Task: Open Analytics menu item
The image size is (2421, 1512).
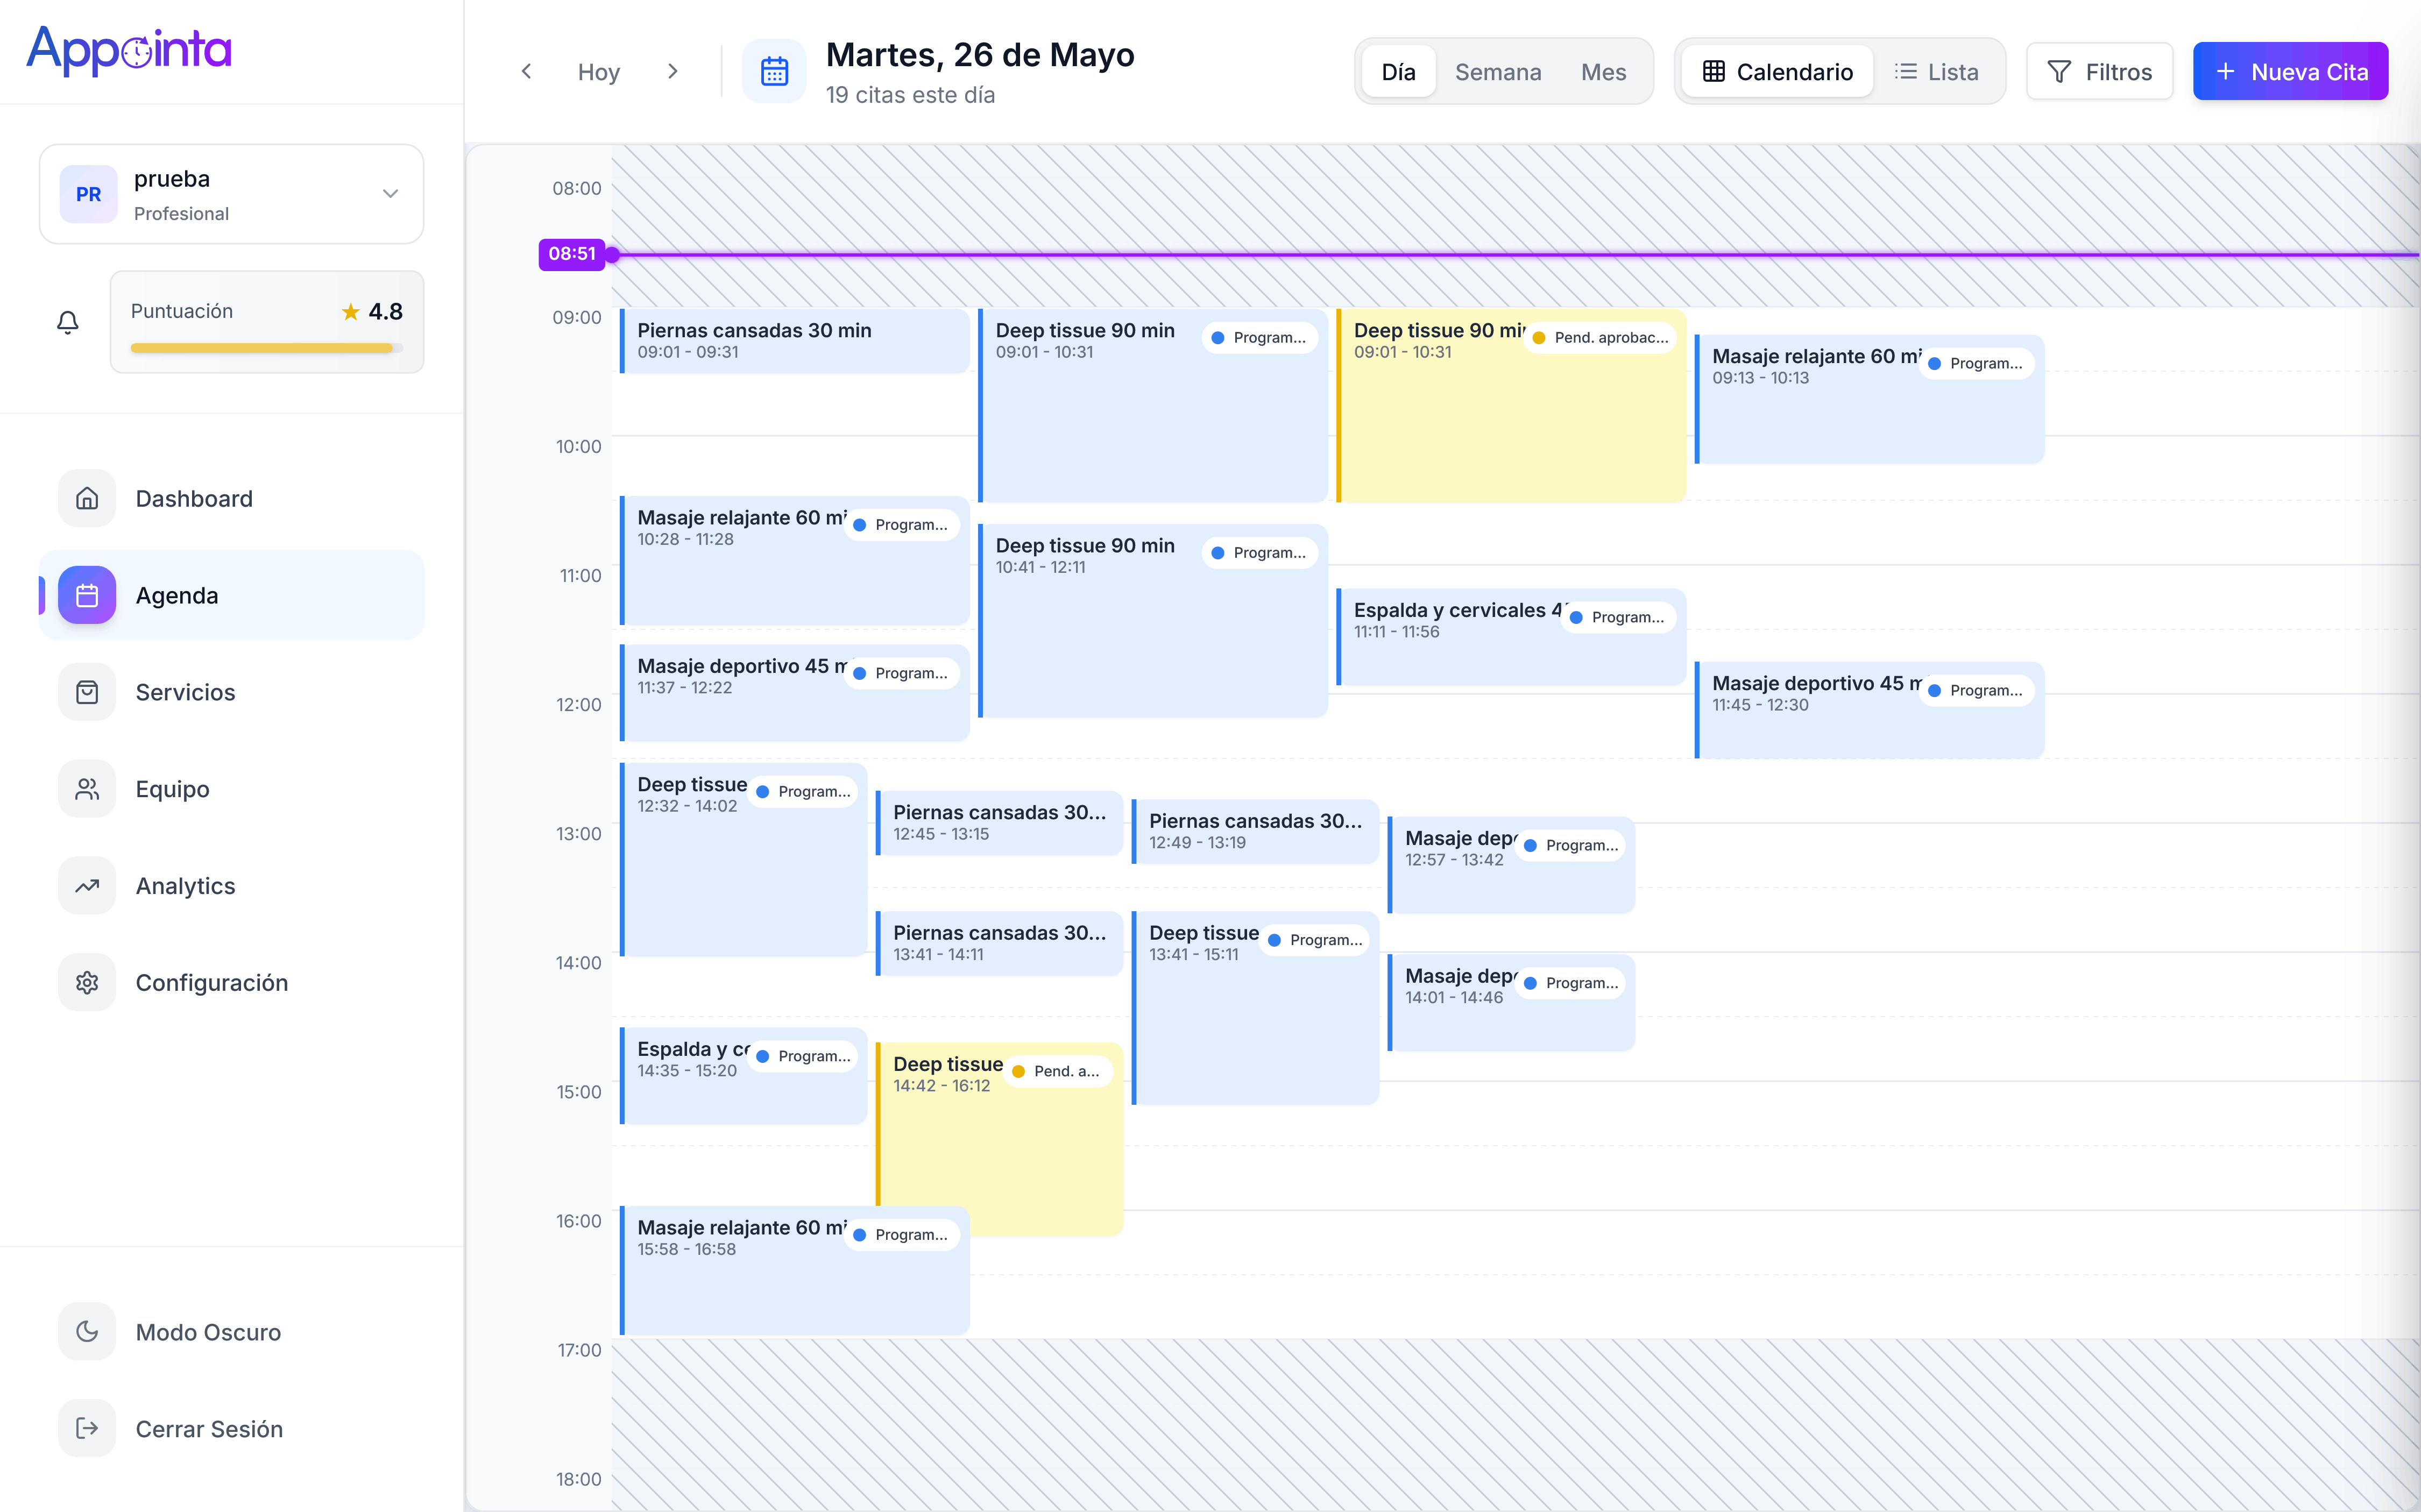Action: [x=232, y=886]
